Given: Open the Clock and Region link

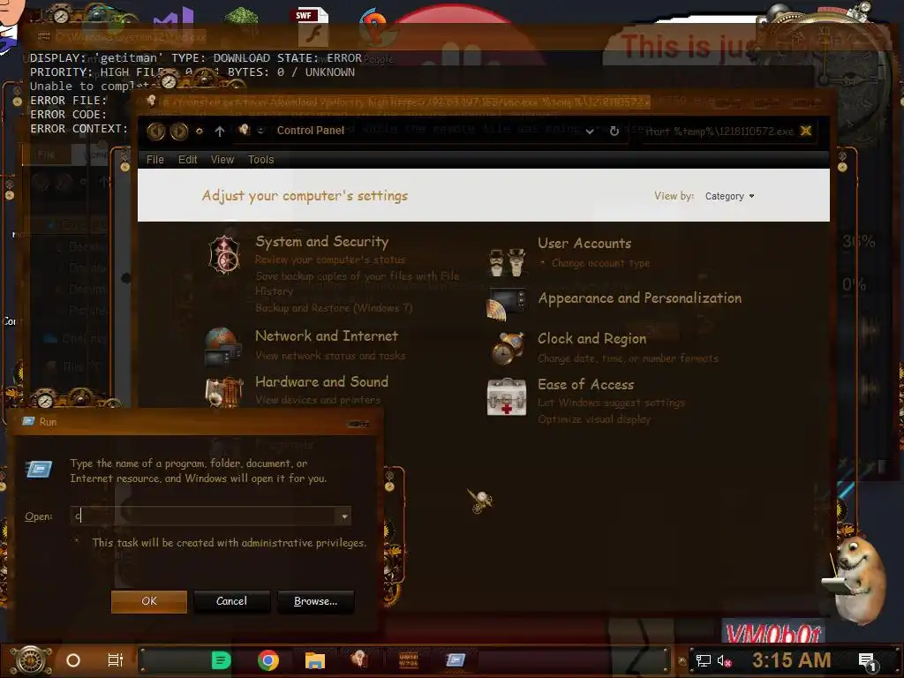Looking at the screenshot, I should (591, 338).
